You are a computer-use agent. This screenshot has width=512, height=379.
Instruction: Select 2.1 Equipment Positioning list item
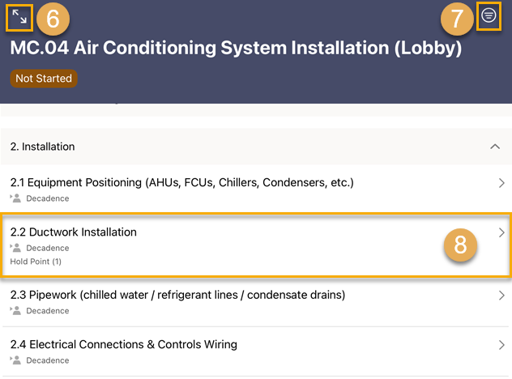(x=181, y=183)
